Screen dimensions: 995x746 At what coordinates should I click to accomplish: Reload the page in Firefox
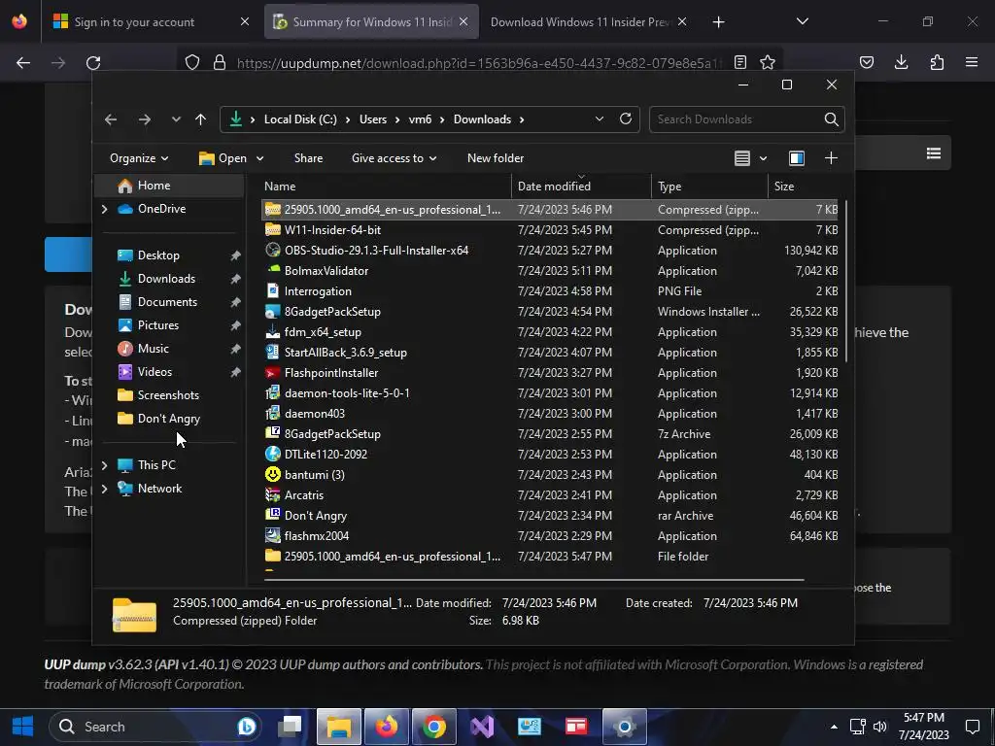pos(93,62)
